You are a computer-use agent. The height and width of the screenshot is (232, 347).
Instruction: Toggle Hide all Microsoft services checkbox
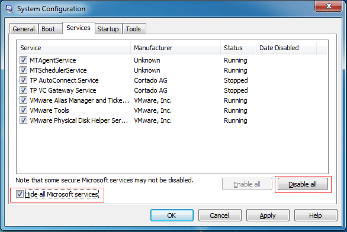20,194
